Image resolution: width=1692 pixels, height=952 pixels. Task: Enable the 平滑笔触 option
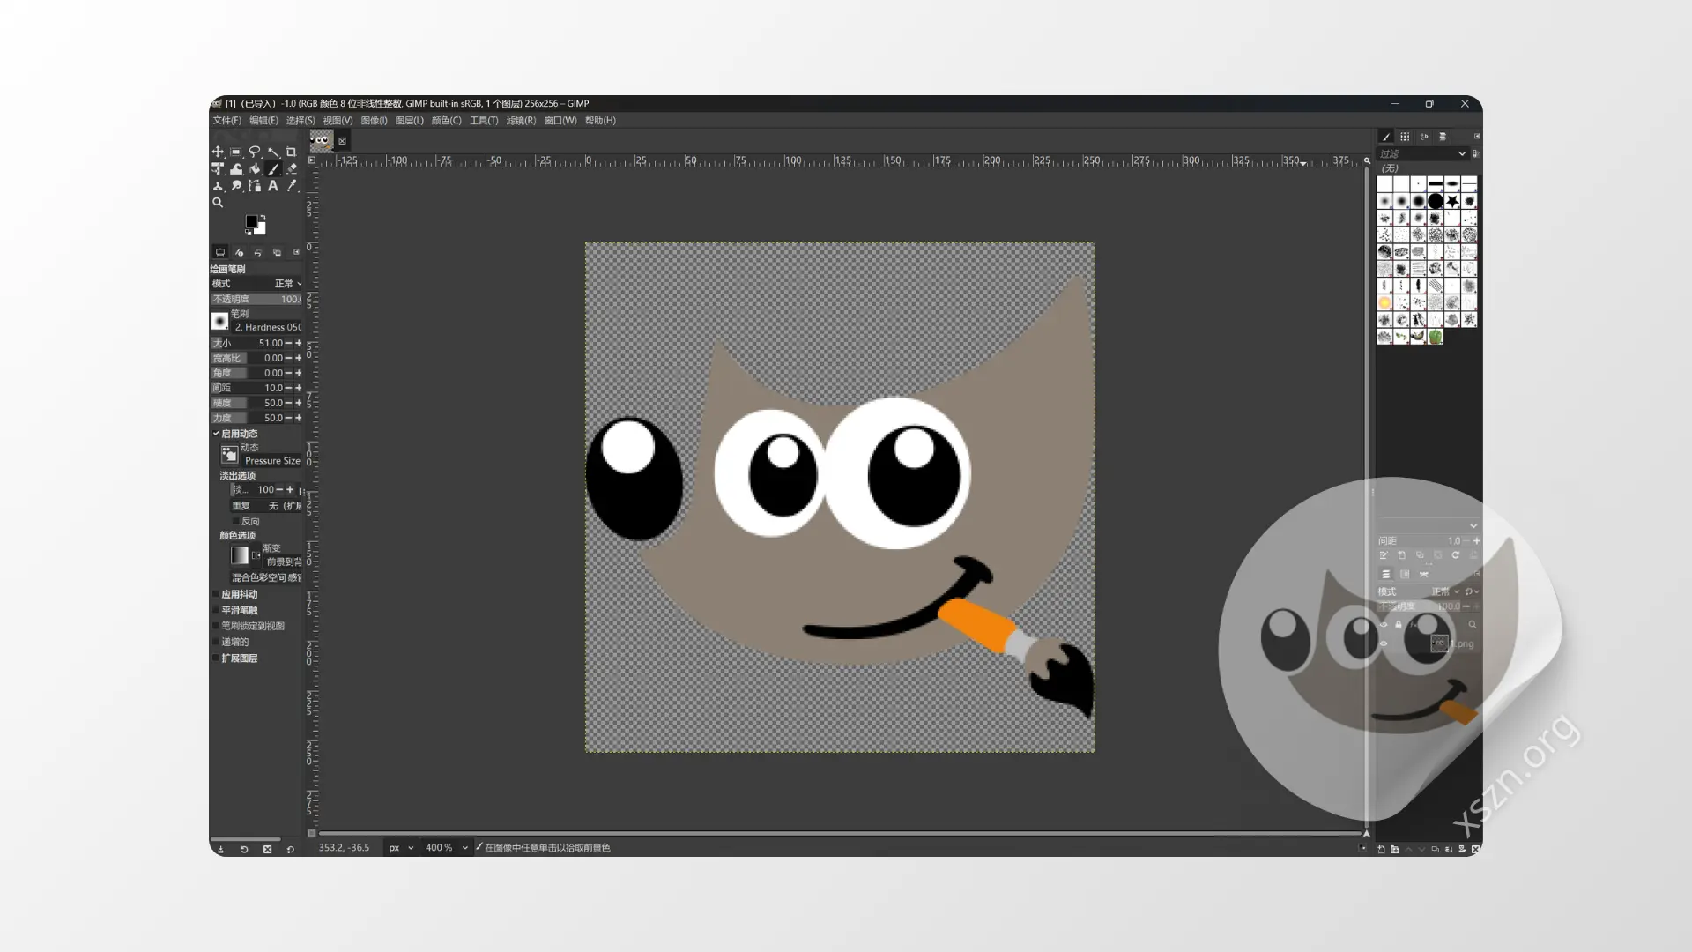(217, 610)
